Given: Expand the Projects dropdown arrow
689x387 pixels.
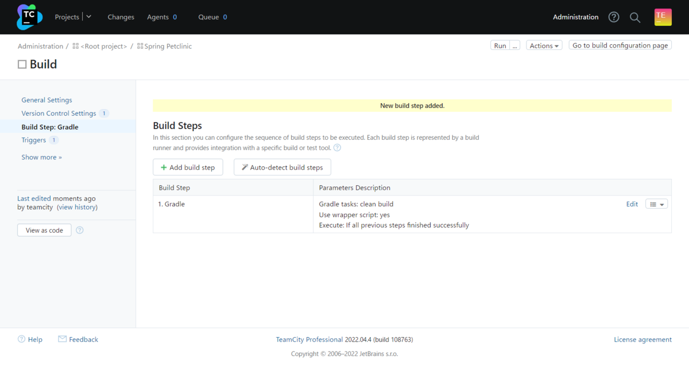Looking at the screenshot, I should click(89, 17).
